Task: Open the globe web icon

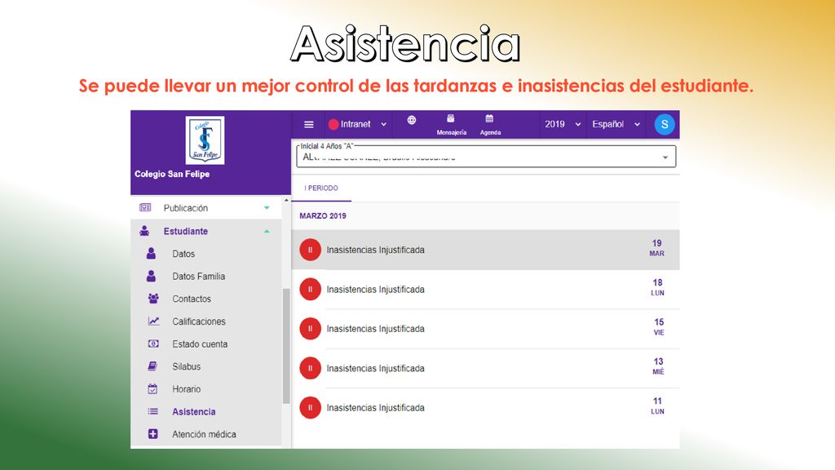Action: point(412,120)
